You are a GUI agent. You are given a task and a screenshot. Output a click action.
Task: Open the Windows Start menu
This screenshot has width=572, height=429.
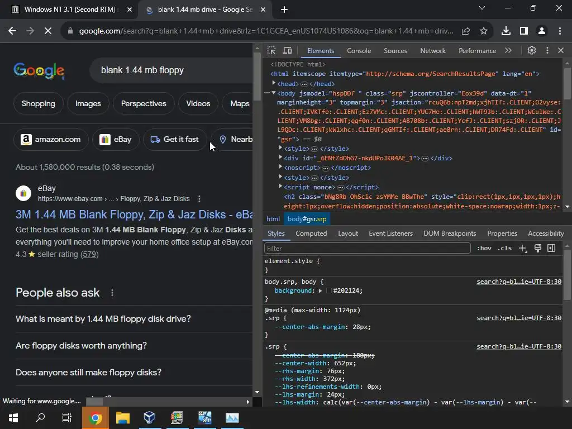coord(13,418)
